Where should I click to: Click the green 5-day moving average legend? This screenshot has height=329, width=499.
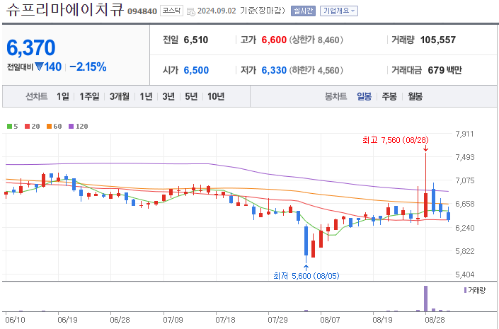pyautogui.click(x=13, y=127)
